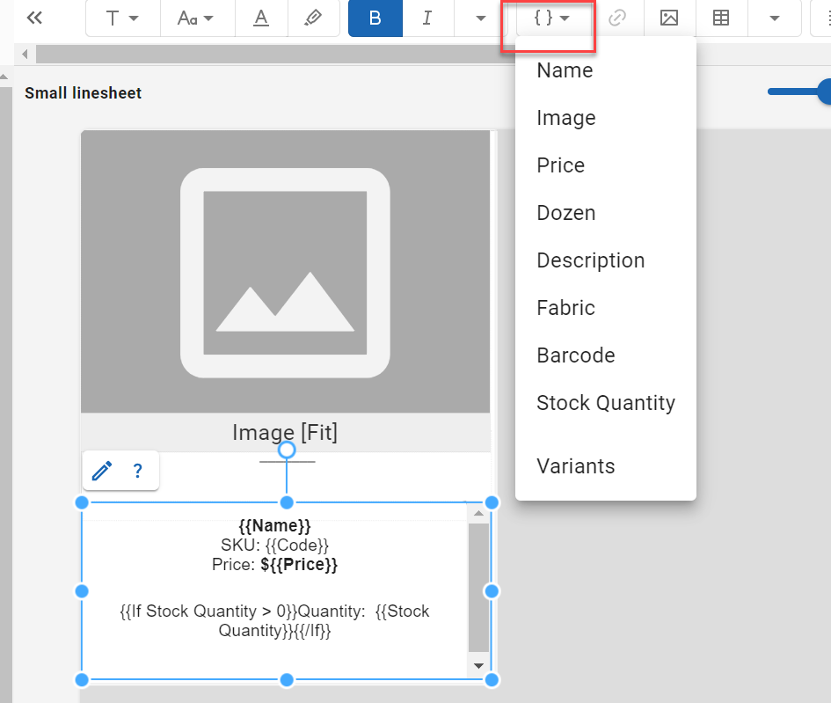Select Stock Quantity placeholder from menu
The height and width of the screenshot is (703, 831).
(x=605, y=403)
